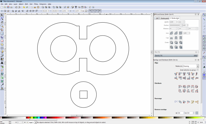Image resolution: width=206 pixels, height=124 pixels.
Task: Select the Zoom tool in toolbox
Action: pyautogui.click(x=2, y=26)
